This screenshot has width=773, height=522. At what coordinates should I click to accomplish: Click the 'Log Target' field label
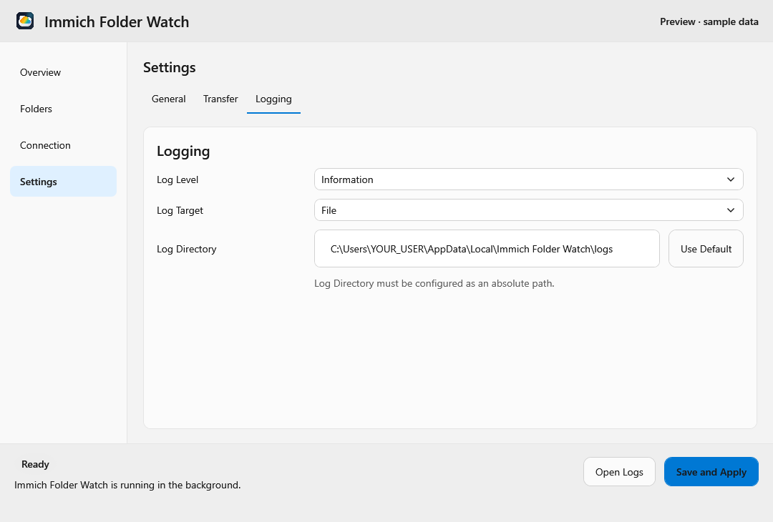pos(180,210)
